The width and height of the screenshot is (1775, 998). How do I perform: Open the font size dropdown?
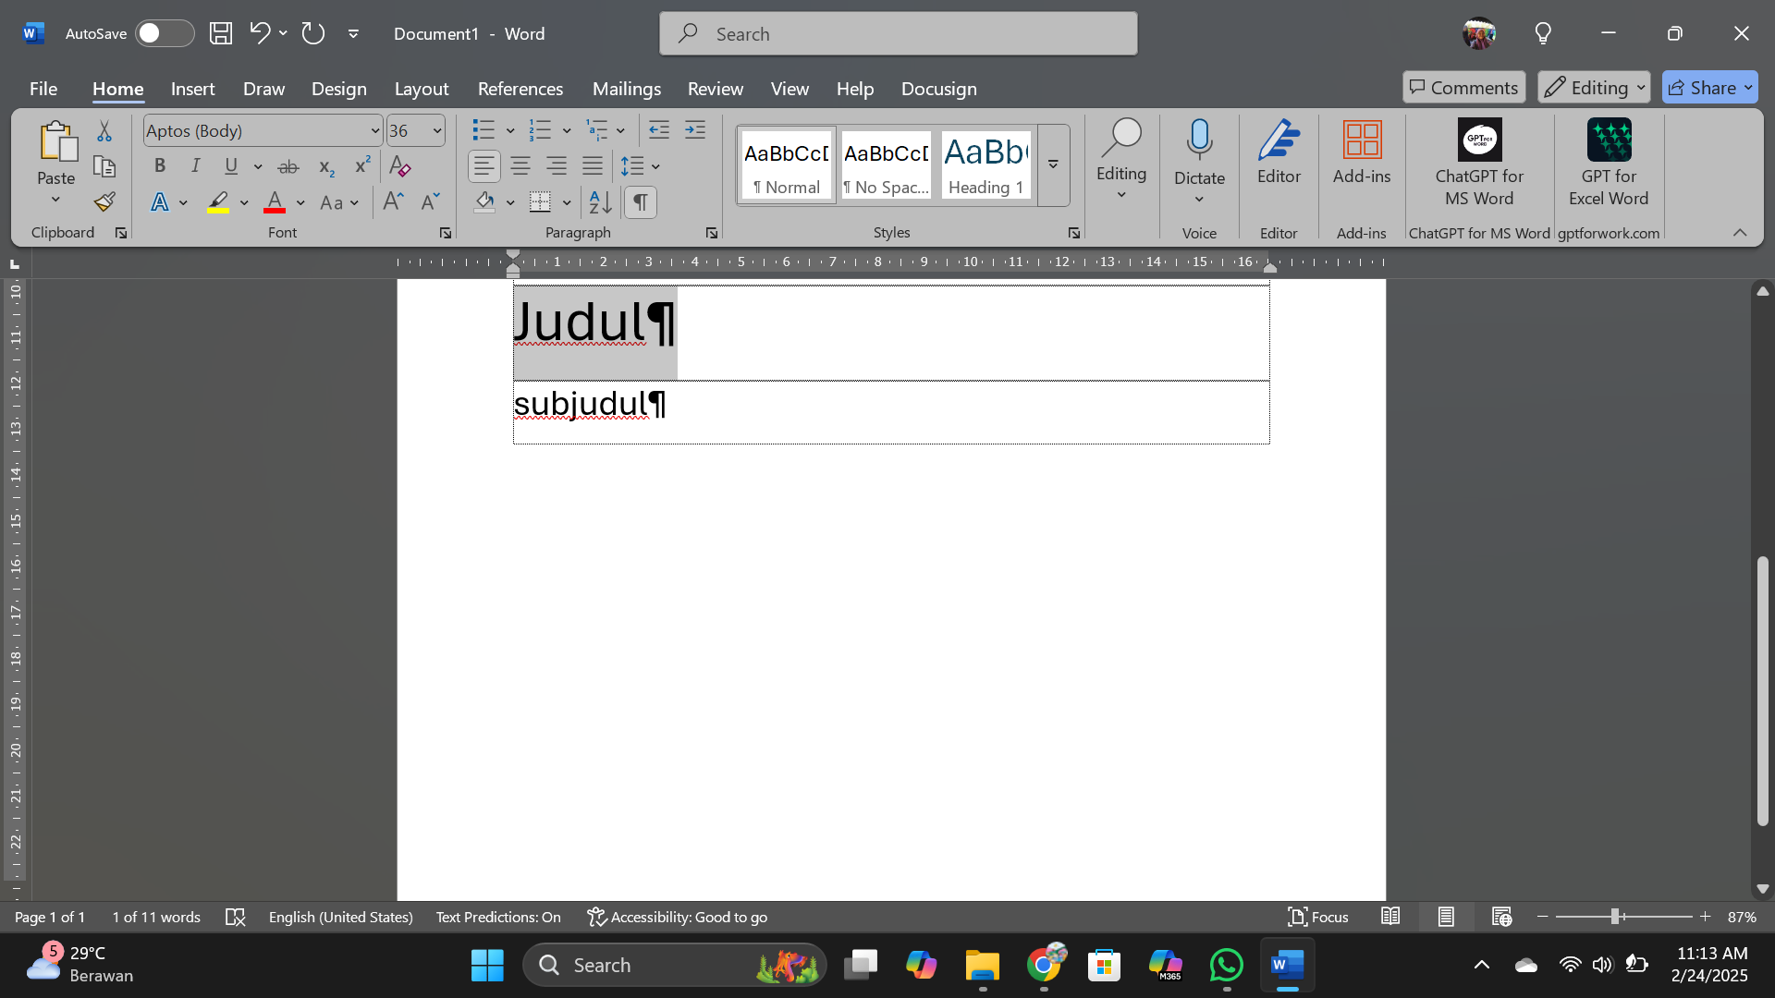[x=436, y=130]
